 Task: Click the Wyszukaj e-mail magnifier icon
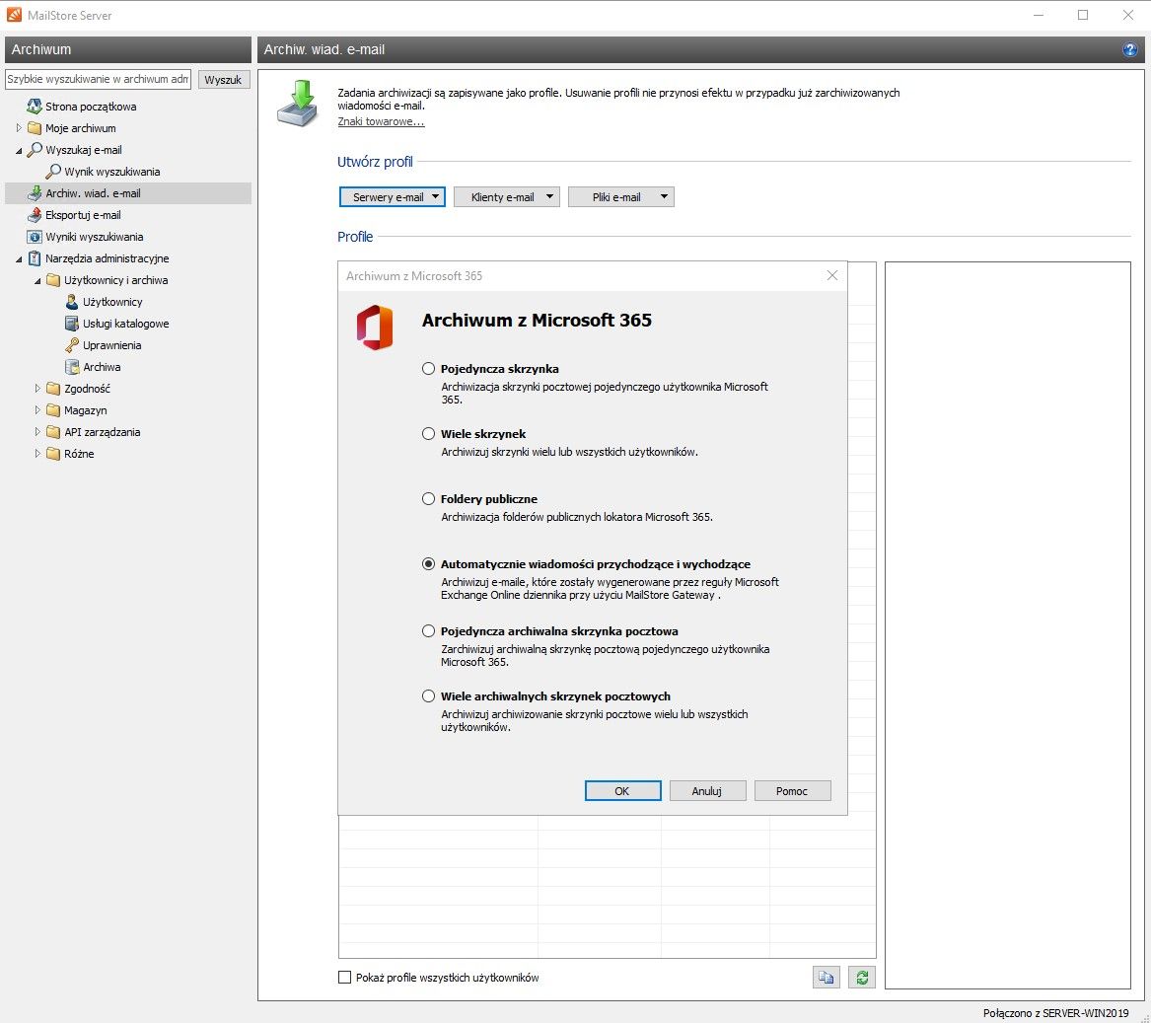[34, 150]
